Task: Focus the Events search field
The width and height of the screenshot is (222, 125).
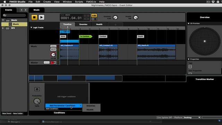Action: [14, 15]
